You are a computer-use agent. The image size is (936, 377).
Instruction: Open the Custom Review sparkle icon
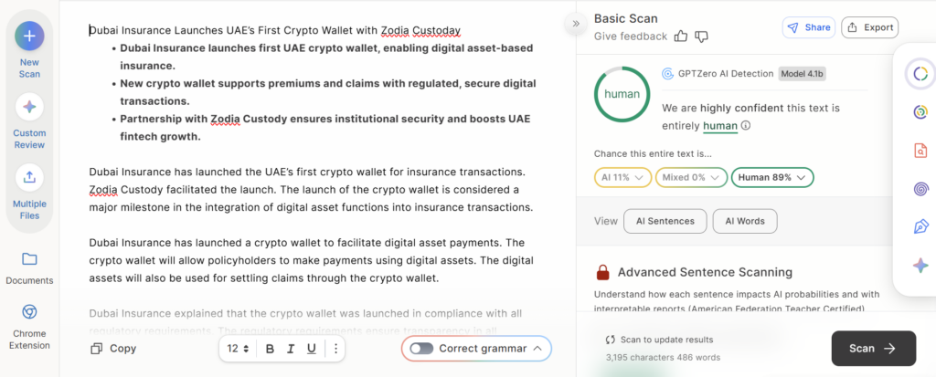click(29, 107)
